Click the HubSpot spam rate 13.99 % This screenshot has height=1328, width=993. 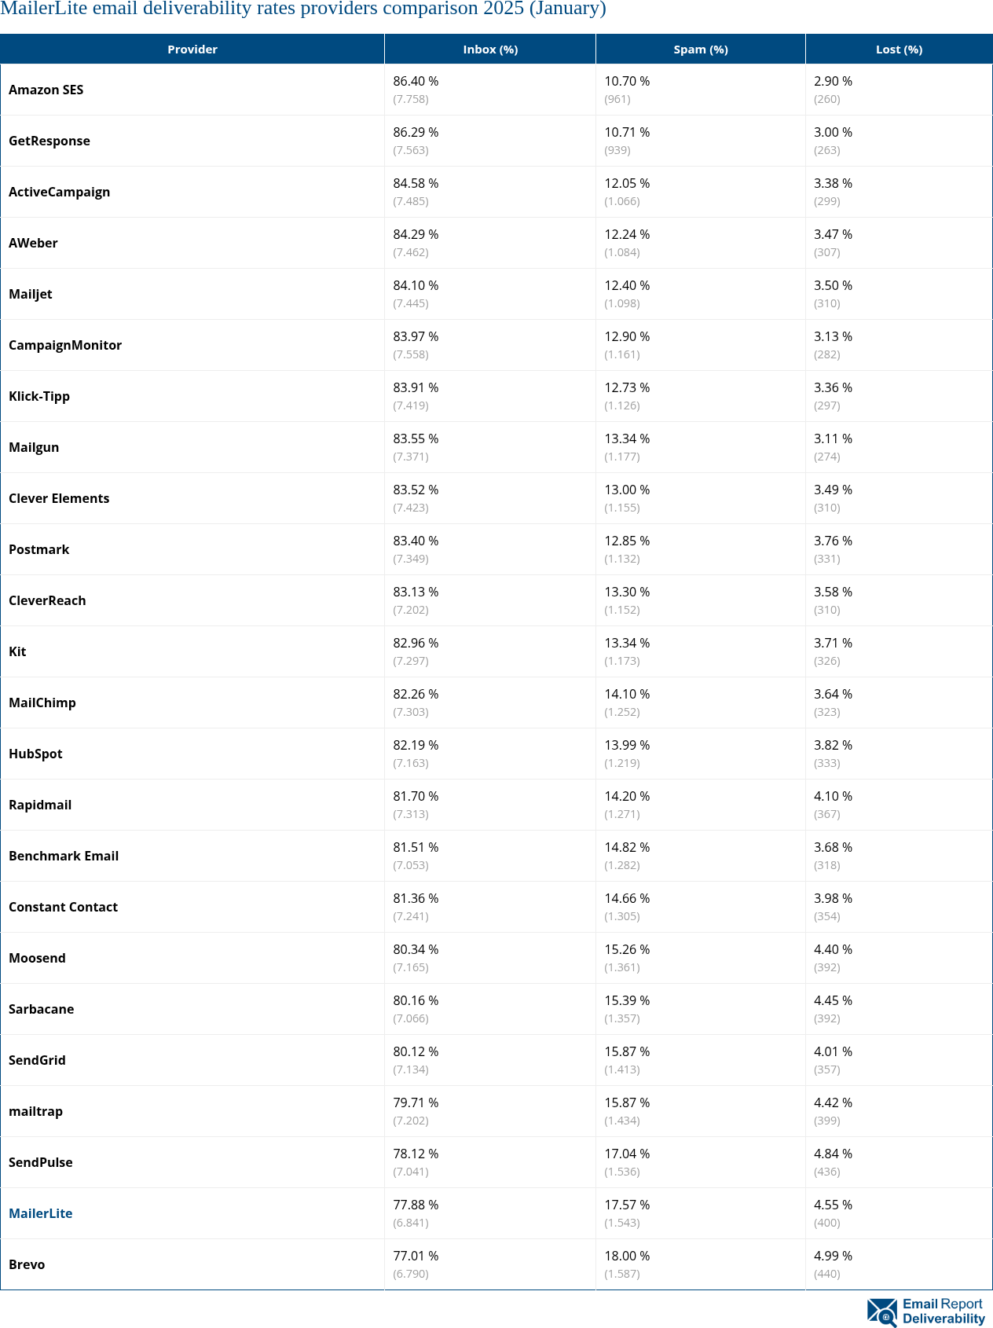click(x=627, y=745)
